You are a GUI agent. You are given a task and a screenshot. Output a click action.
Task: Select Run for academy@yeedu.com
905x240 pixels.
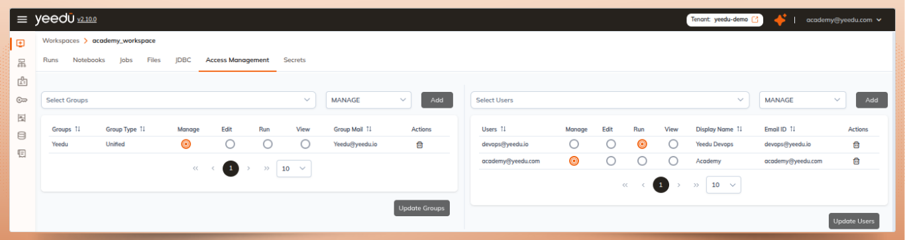pos(642,161)
